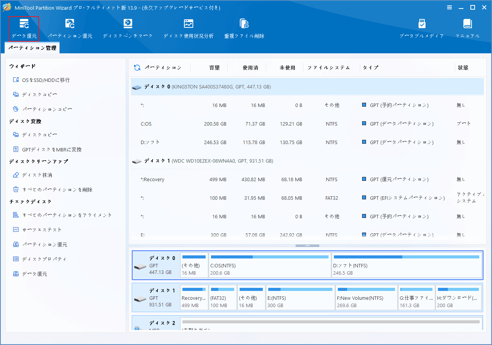Open データ復元 in the sidebar

[x=30, y=274]
